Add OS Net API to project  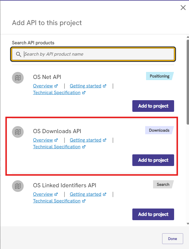[153, 106]
